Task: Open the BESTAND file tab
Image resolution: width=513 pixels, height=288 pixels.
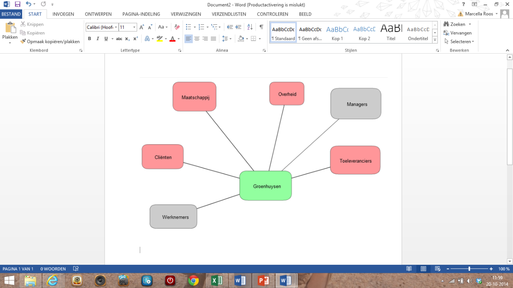Action: (x=11, y=14)
